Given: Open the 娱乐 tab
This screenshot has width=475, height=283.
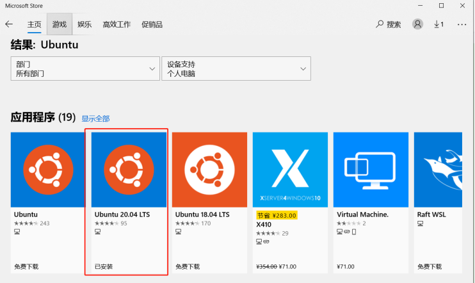Looking at the screenshot, I should pos(85,24).
